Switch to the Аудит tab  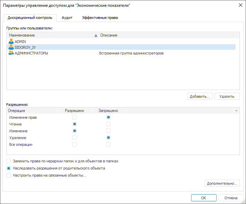pos(67,18)
